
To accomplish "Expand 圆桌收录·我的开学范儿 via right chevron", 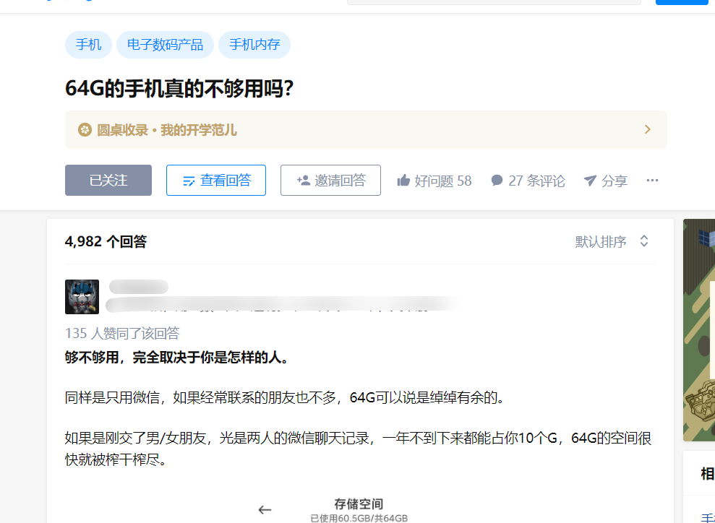I will tap(647, 129).
